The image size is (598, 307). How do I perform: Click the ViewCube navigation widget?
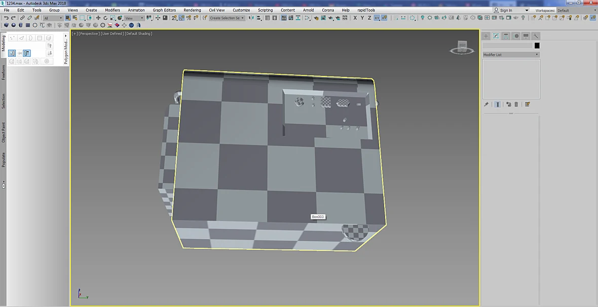tap(462, 47)
